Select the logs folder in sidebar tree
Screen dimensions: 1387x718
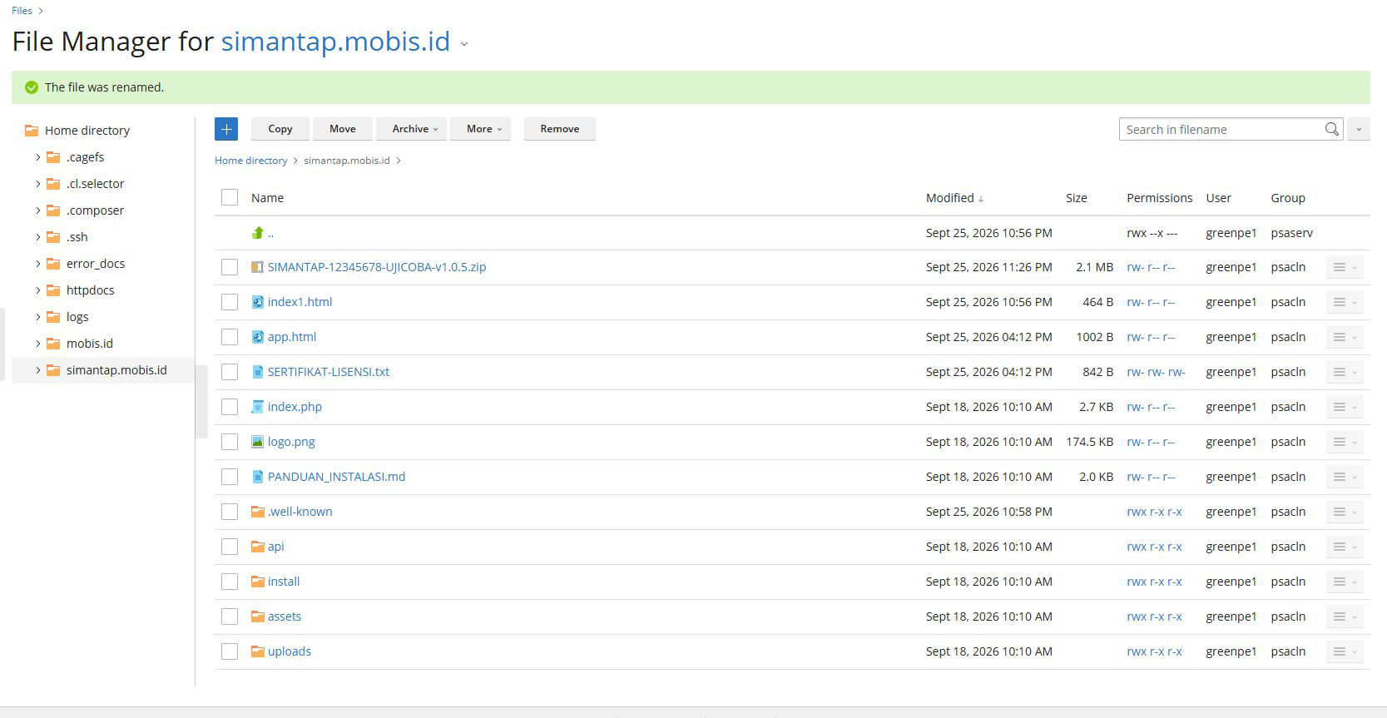(77, 317)
